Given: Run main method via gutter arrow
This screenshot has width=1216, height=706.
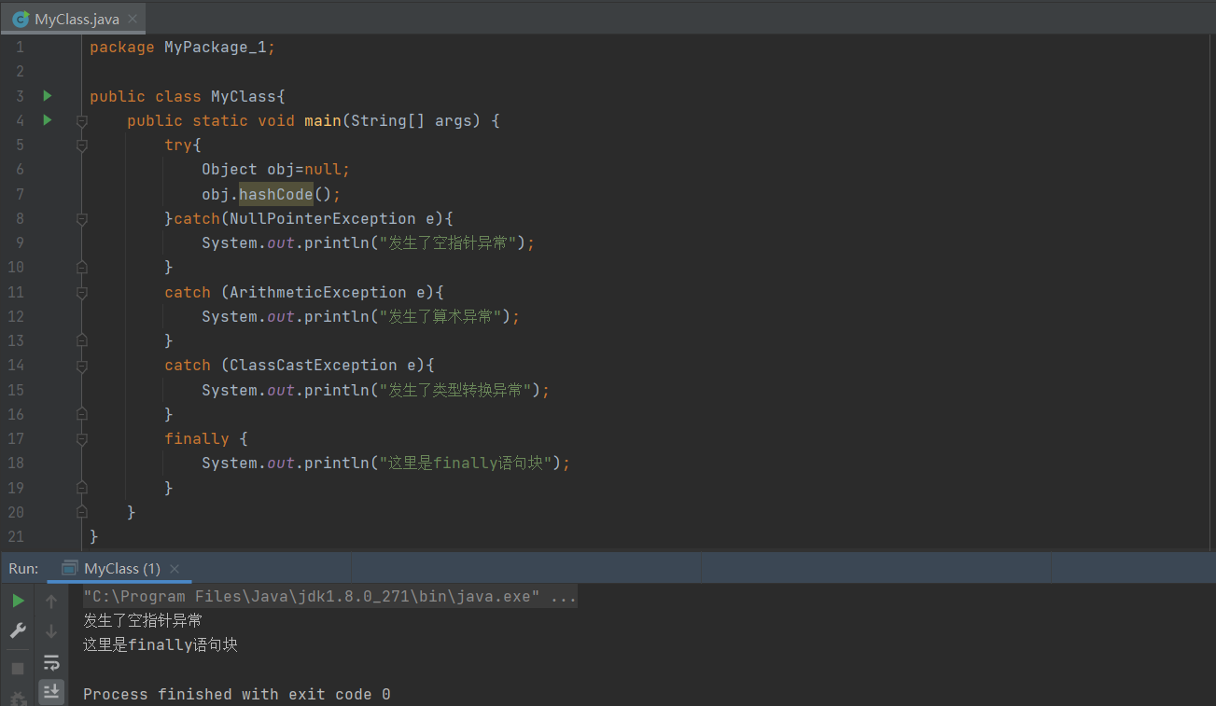Looking at the screenshot, I should point(48,119).
